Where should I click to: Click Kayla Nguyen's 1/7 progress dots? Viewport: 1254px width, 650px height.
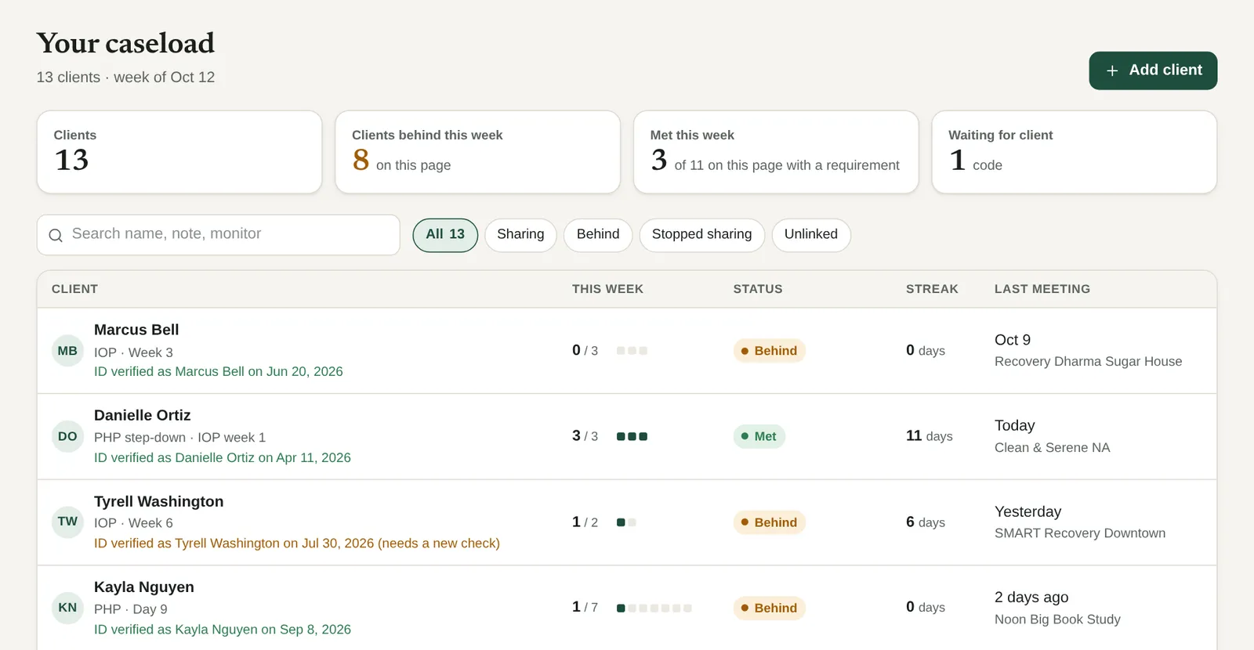tap(654, 608)
